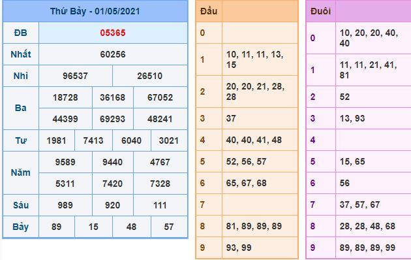This screenshot has height=260, width=411.
Task: Select fifth prize number 7328
Action: (160, 184)
